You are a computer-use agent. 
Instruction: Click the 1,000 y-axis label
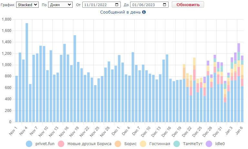coord(6,65)
